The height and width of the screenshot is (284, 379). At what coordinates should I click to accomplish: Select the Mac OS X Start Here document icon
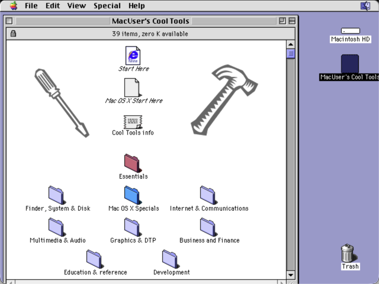(132, 88)
